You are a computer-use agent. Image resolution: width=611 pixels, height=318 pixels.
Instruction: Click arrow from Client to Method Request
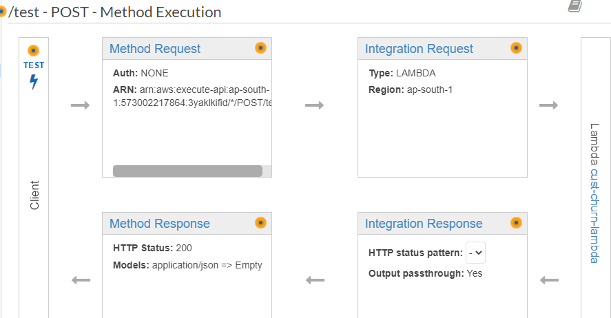tap(81, 105)
